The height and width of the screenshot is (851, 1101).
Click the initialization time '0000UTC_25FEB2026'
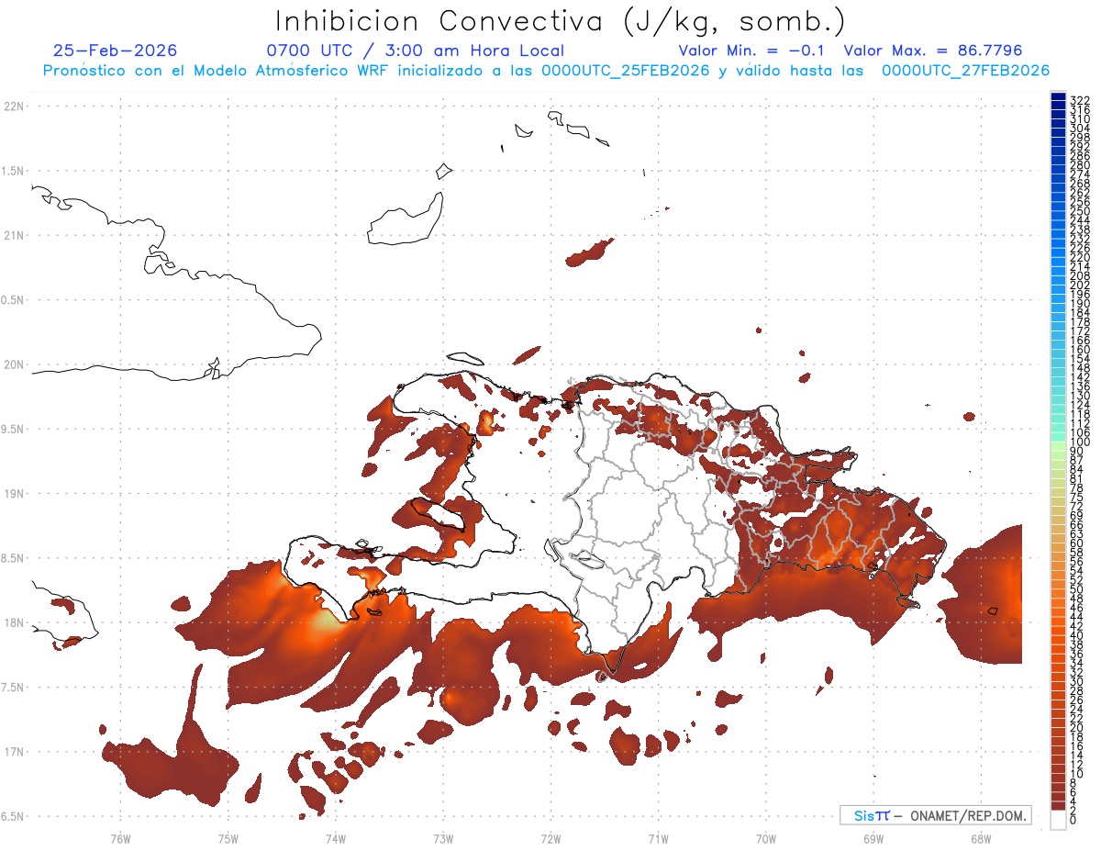tap(625, 71)
